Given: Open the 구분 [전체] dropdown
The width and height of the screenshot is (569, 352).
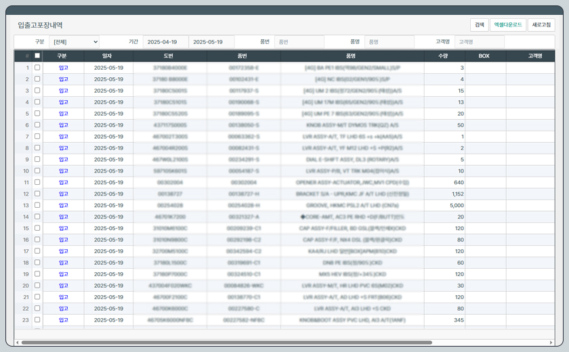Looking at the screenshot, I should click(x=75, y=42).
